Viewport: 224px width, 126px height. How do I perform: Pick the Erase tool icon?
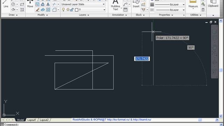pos(37,9)
